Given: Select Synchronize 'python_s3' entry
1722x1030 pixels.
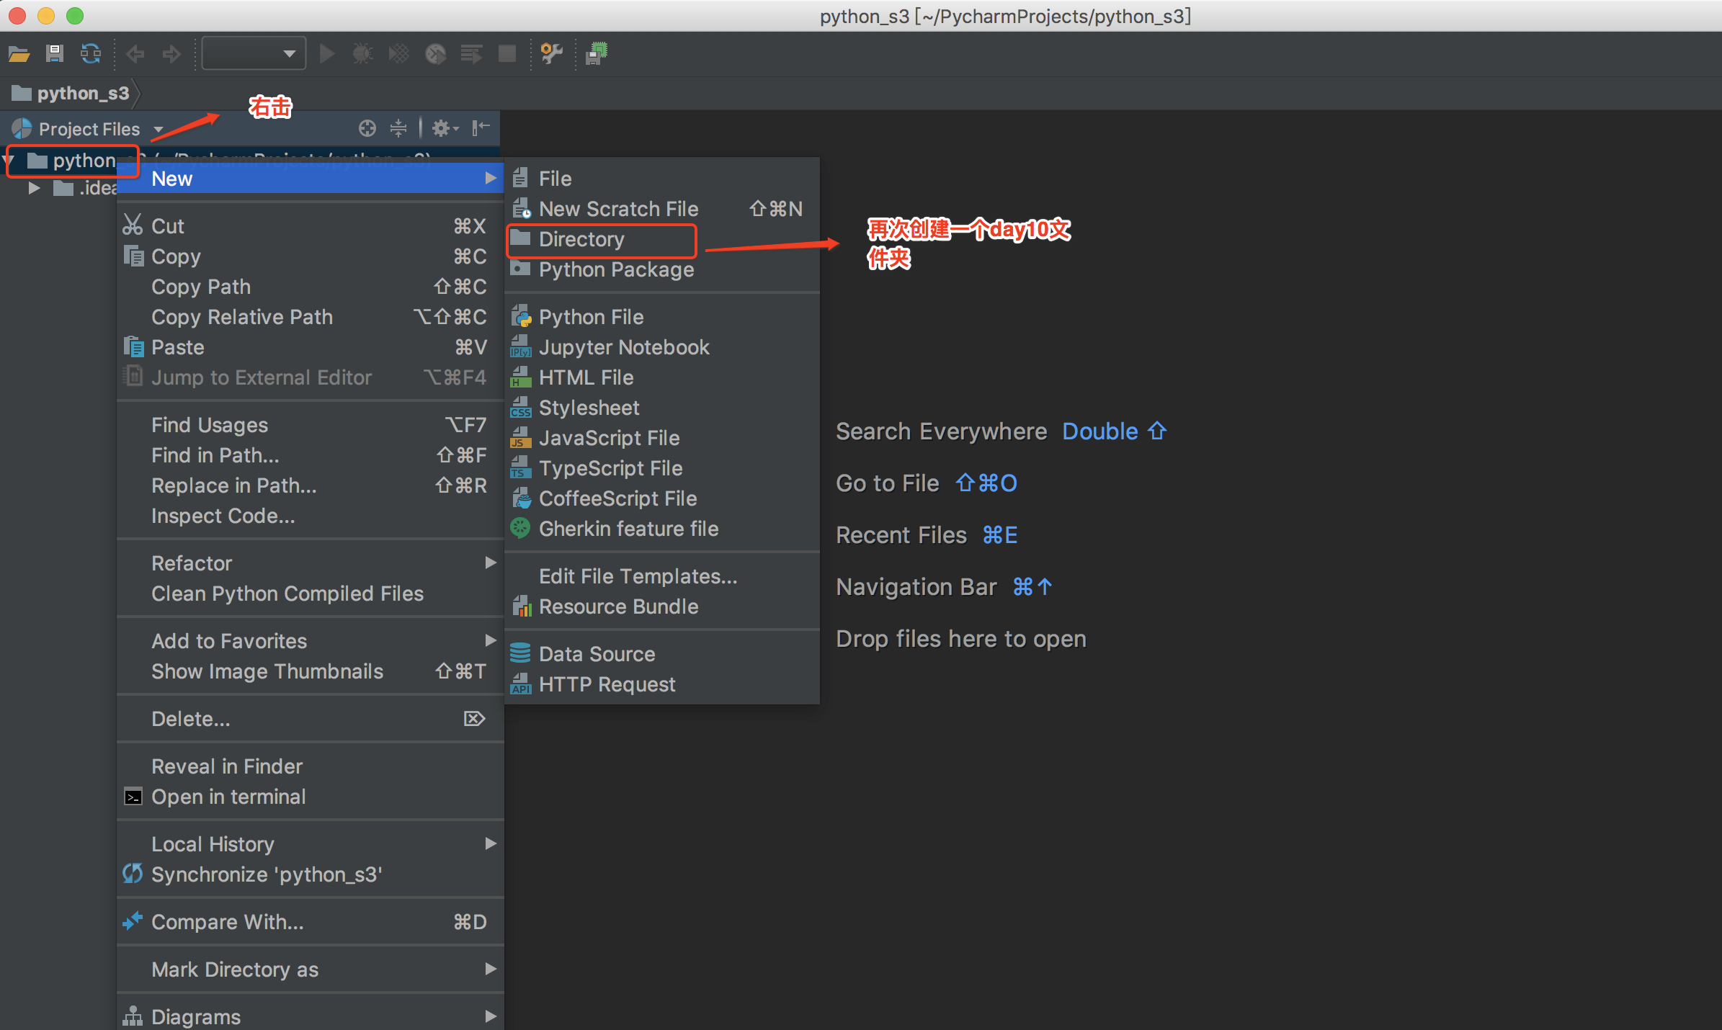Looking at the screenshot, I should pos(311,874).
